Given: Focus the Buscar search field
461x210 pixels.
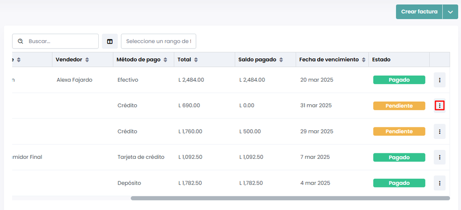Looking at the screenshot, I should pyautogui.click(x=60, y=41).
